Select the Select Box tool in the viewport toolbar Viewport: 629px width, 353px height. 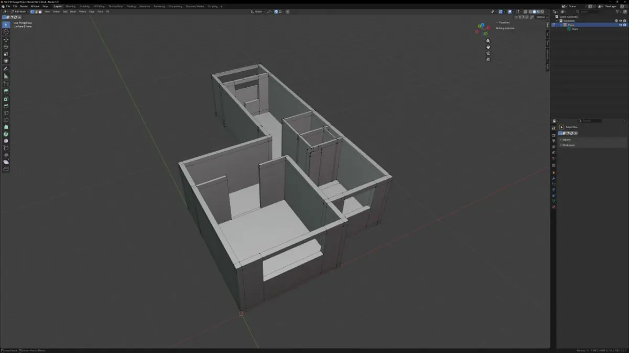coord(6,25)
